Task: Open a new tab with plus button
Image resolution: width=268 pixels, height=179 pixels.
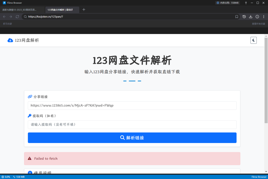Action: click(84, 10)
